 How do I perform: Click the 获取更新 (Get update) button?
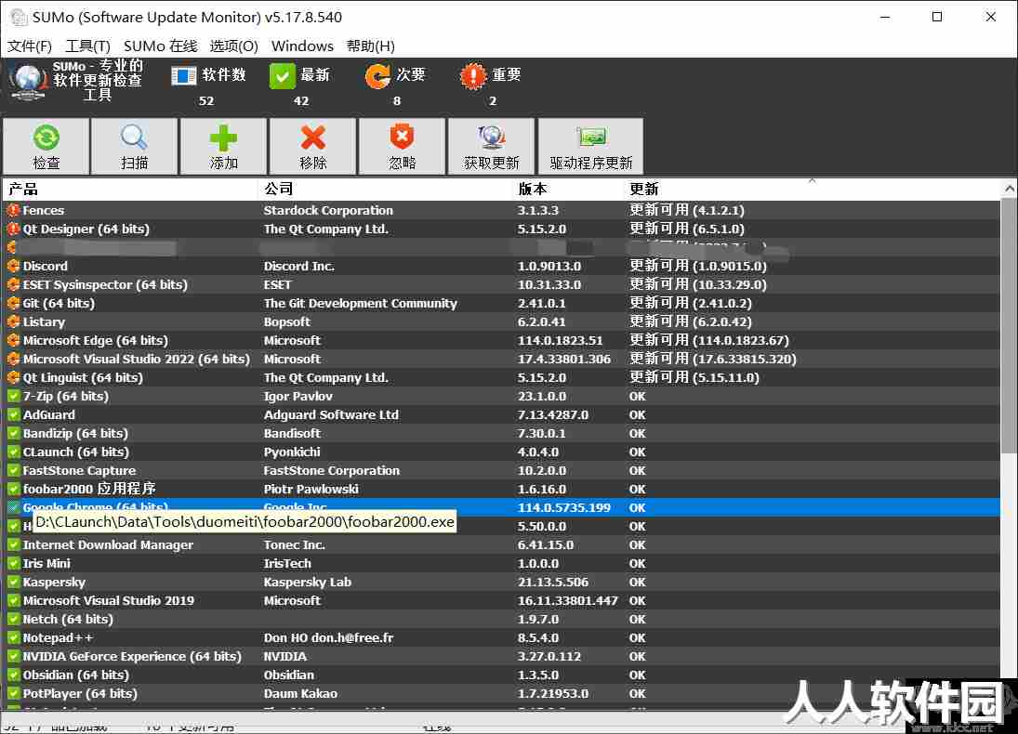pyautogui.click(x=492, y=147)
